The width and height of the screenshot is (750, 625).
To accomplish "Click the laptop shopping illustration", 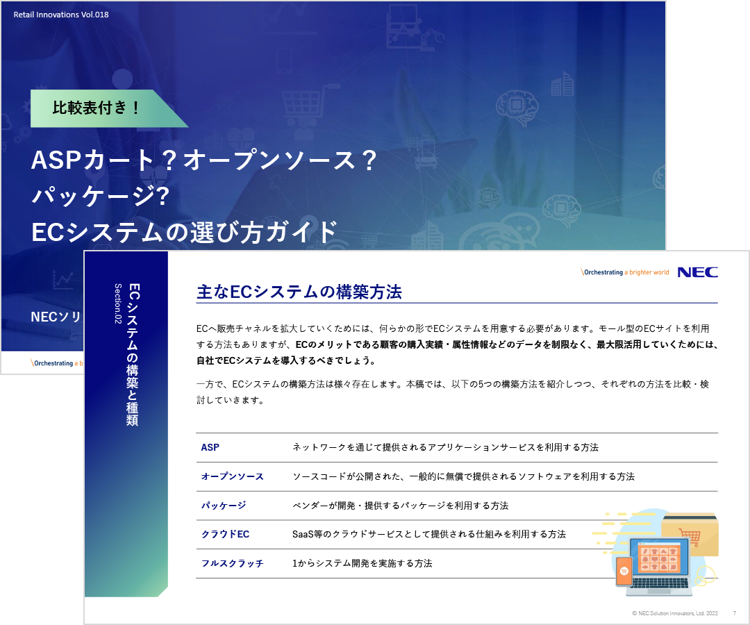I will click(x=656, y=553).
